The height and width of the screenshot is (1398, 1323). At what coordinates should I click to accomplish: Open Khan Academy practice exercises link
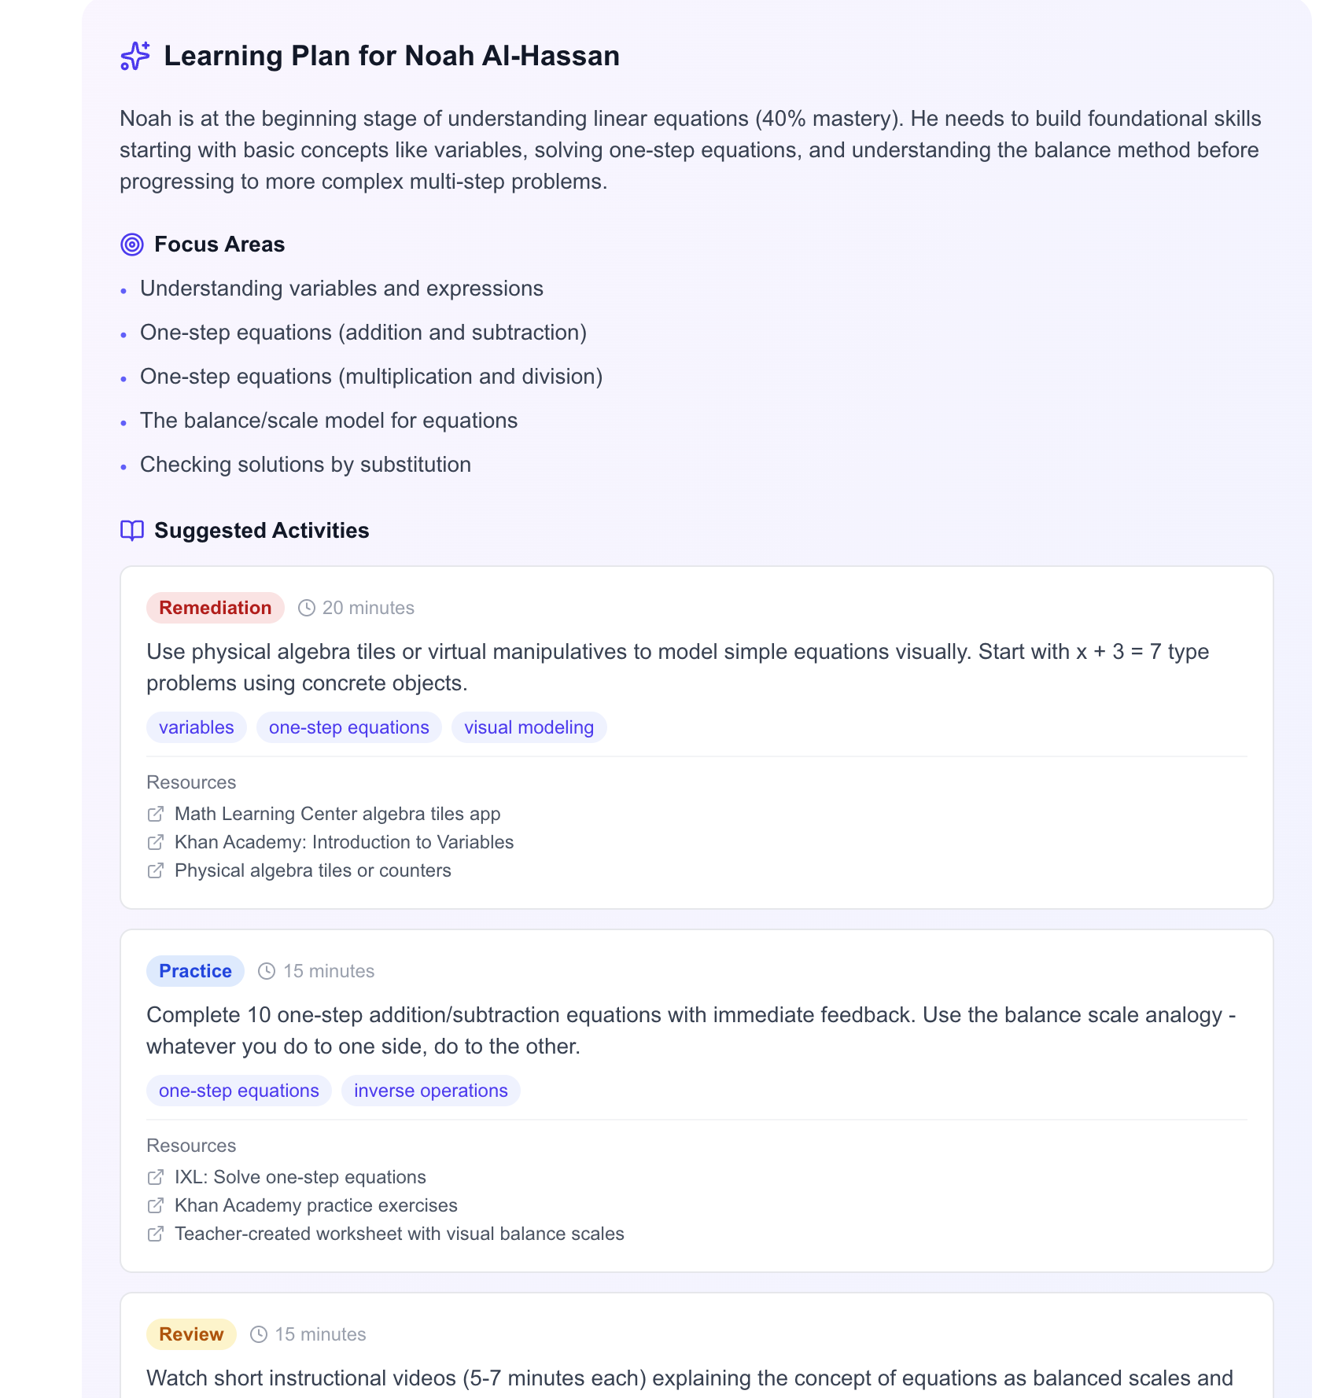click(315, 1205)
